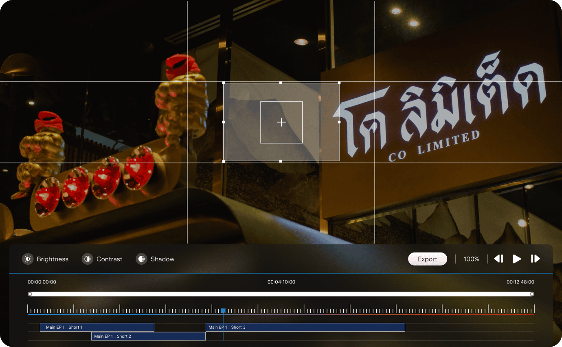The width and height of the screenshot is (562, 347).
Task: Click the top-left crop box handle
Action: click(224, 83)
